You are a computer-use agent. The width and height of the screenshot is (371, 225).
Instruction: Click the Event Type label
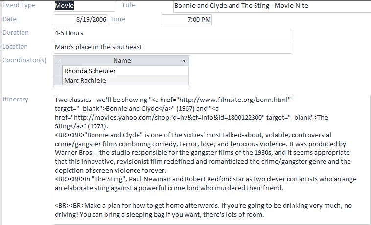(x=19, y=5)
